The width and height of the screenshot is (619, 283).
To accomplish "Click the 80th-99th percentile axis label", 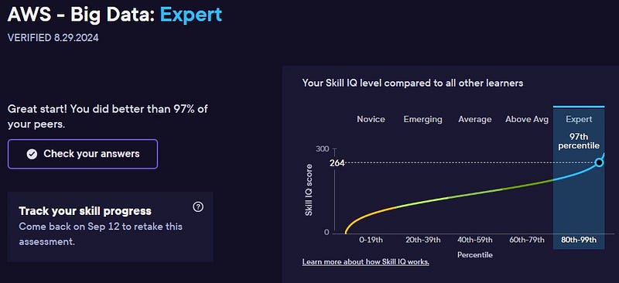I will coord(579,240).
